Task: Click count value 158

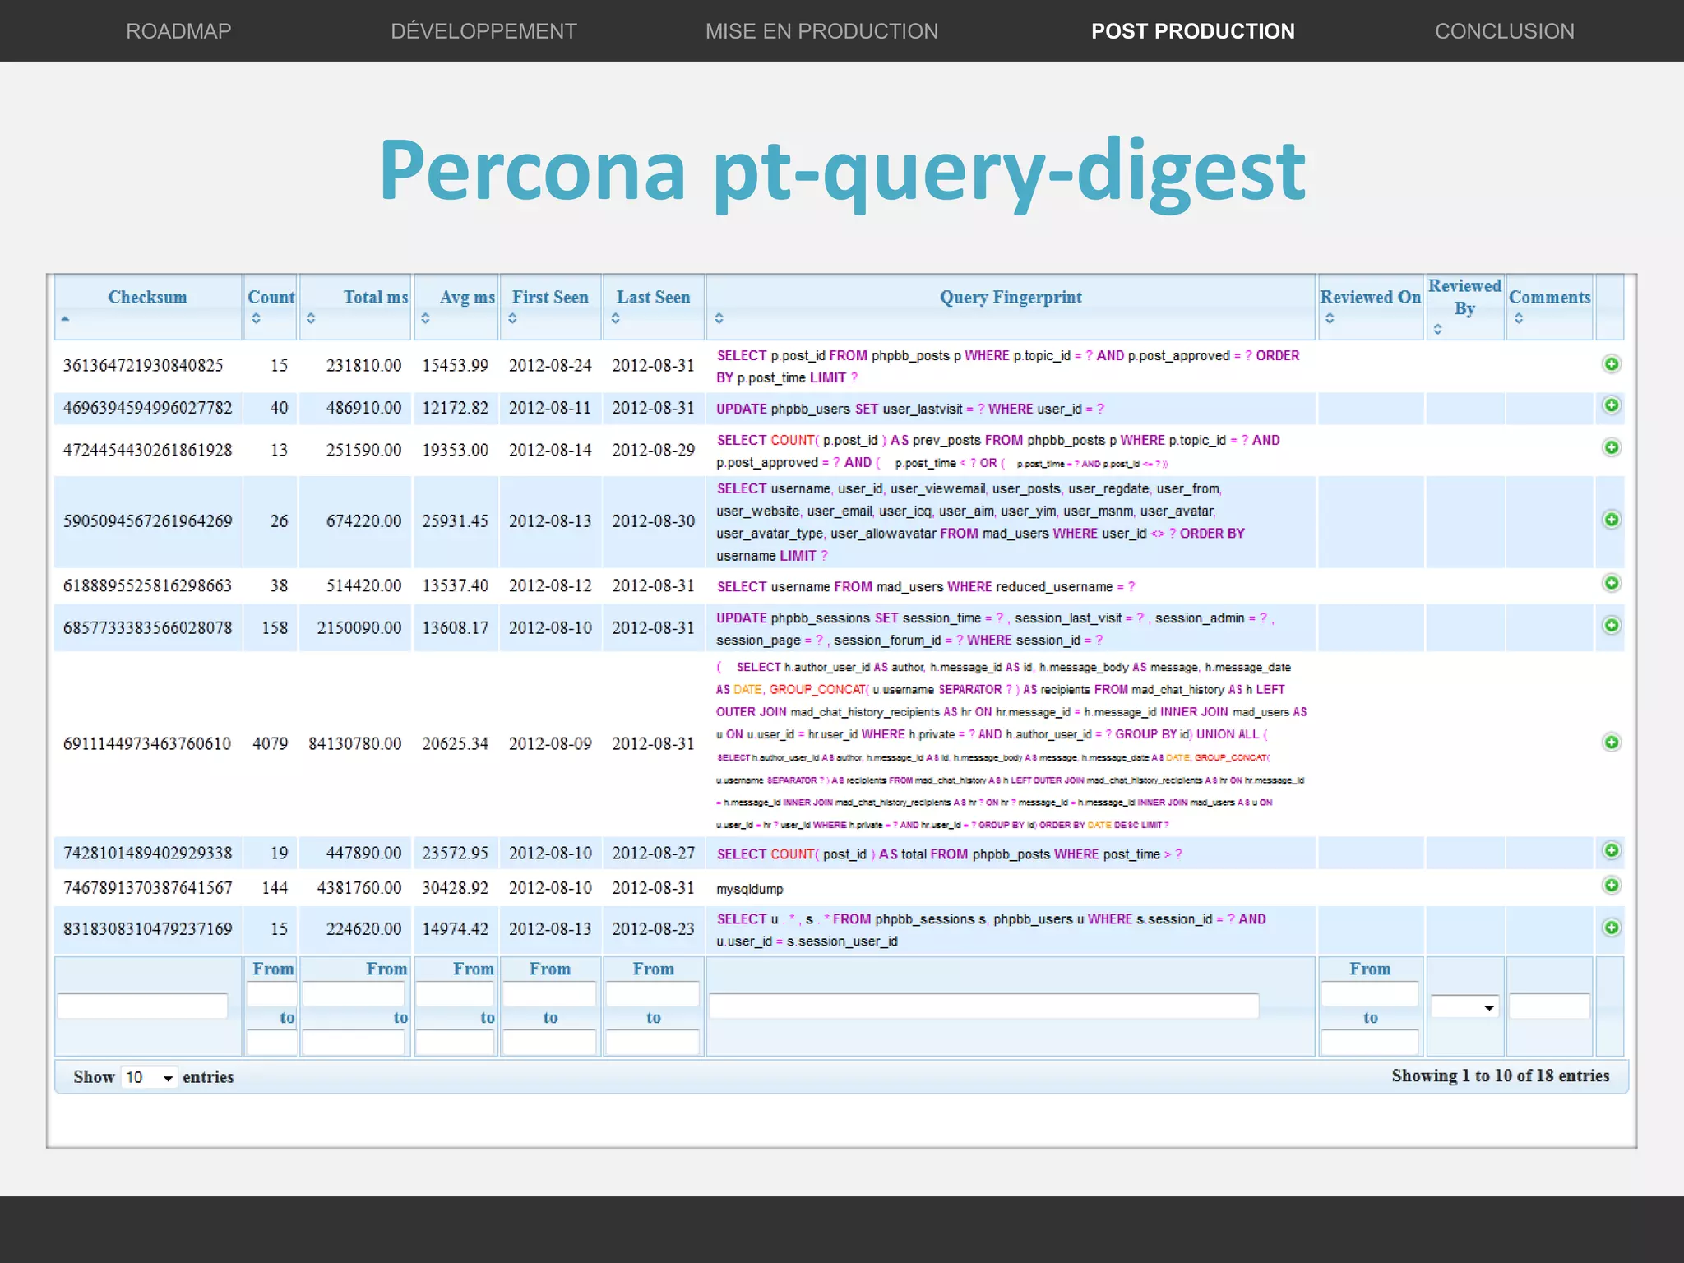Action: coord(275,627)
